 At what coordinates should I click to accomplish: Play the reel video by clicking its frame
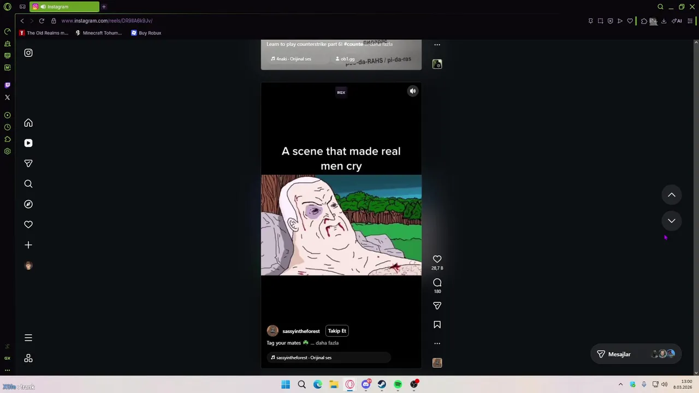[x=341, y=225]
